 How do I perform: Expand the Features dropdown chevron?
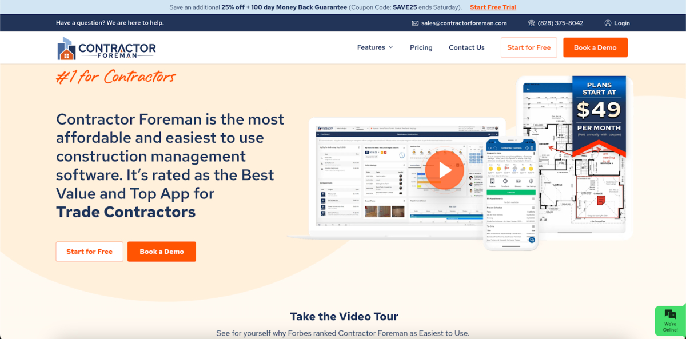click(x=391, y=47)
